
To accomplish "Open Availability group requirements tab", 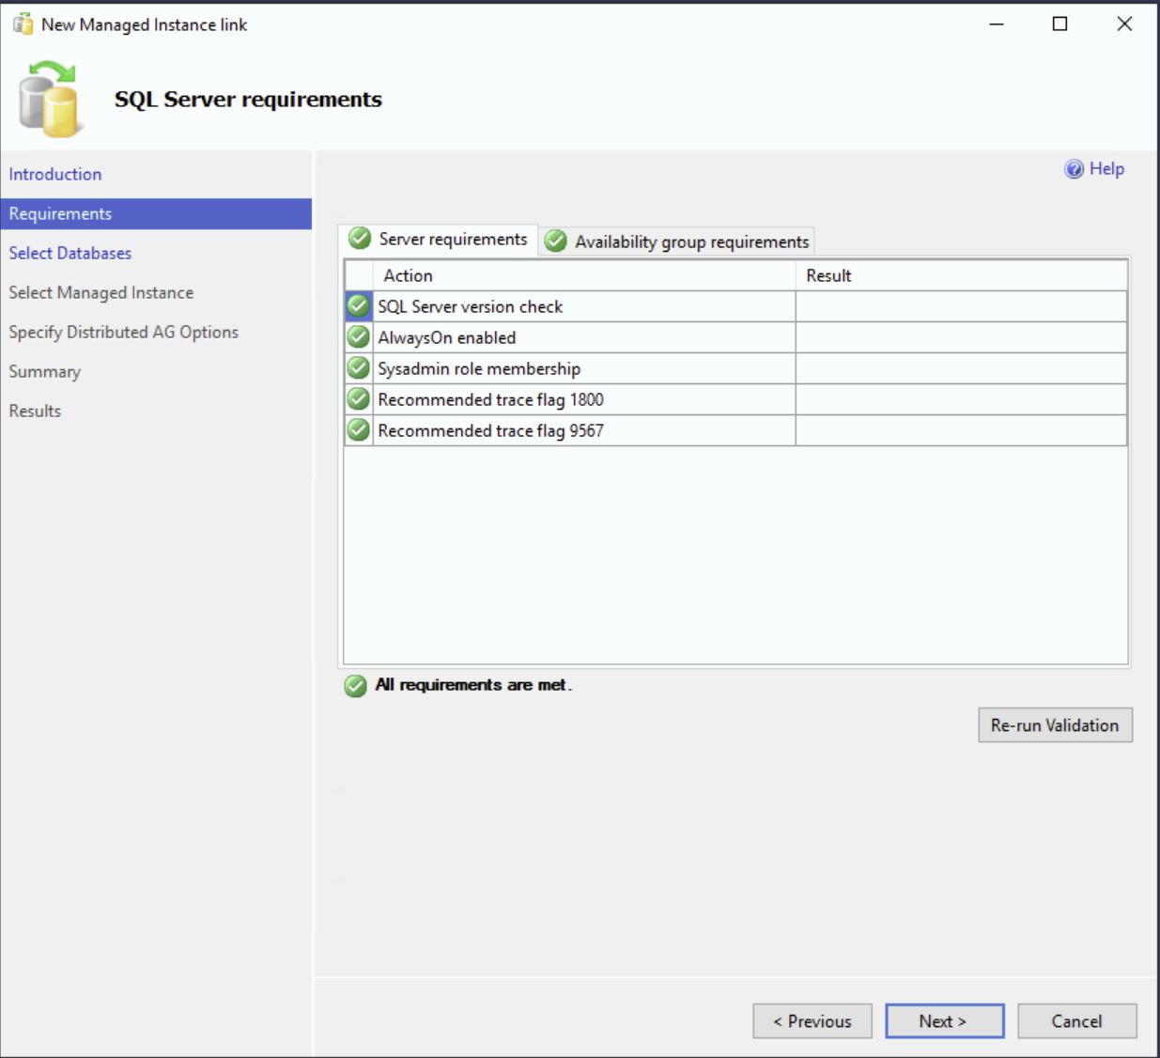I will 677,241.
